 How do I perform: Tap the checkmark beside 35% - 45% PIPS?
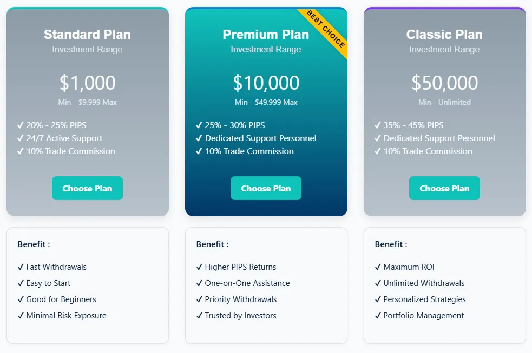[378, 125]
